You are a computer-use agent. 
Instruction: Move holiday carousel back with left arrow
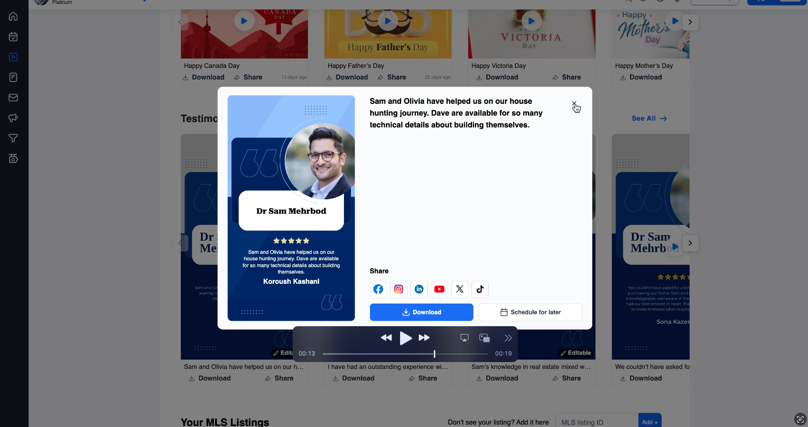tap(180, 22)
